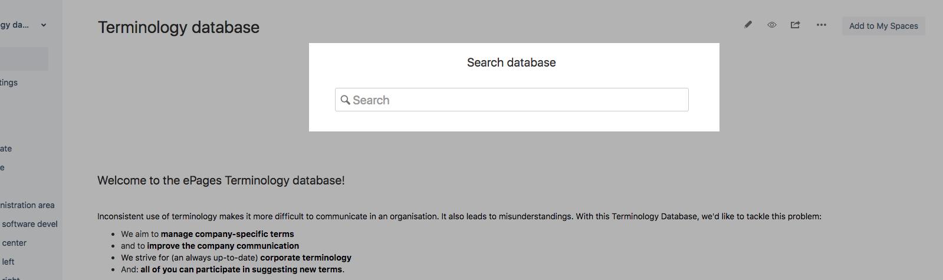This screenshot has height=280, width=943.
Task: Open the sidebar item ending in 'tings'
Action: coord(9,83)
